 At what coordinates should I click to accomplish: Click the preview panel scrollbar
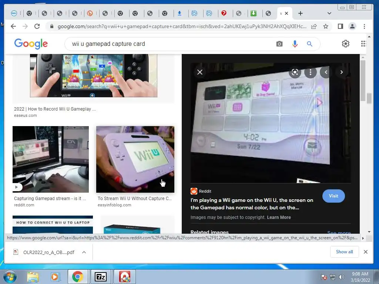coord(363,81)
